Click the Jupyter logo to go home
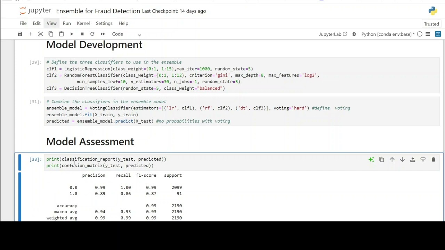445x250 pixels. [x=35, y=11]
